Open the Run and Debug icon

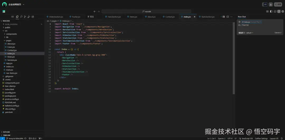point(29,17)
